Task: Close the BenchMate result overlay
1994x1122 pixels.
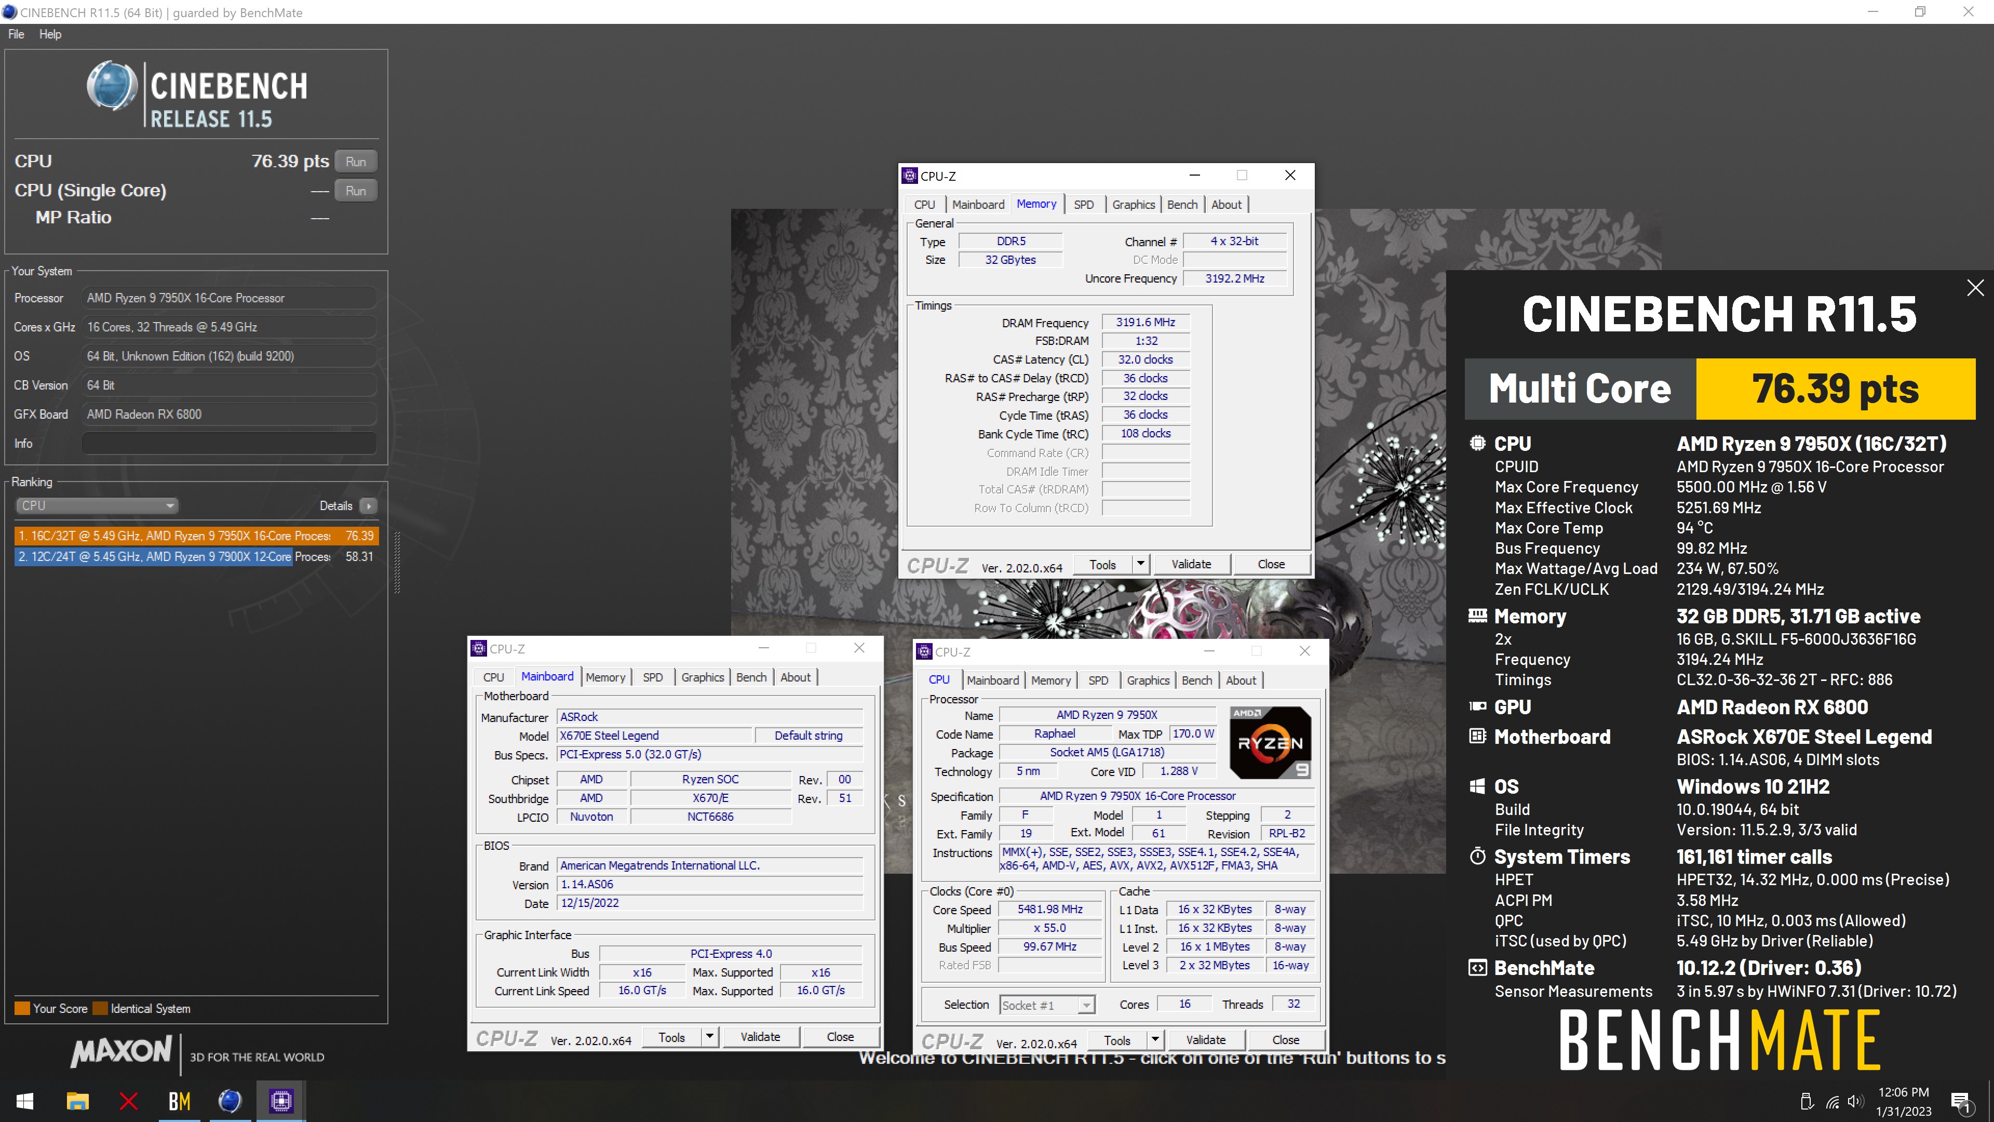Action: coord(1975,288)
